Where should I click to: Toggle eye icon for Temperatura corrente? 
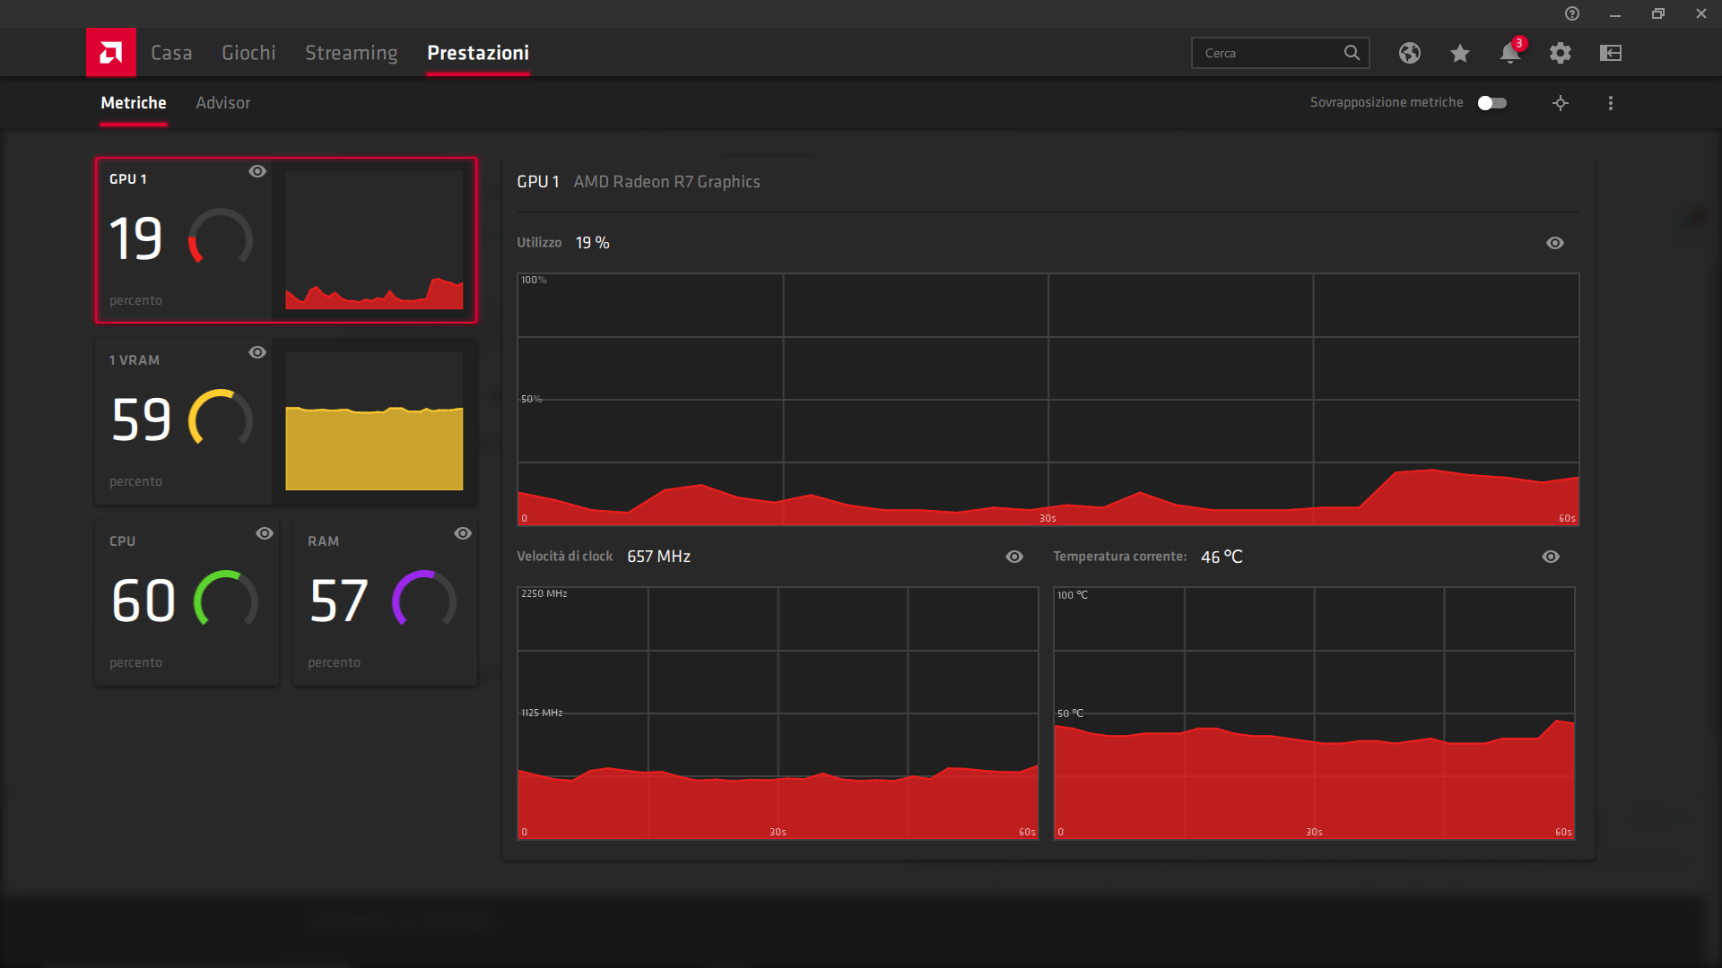(x=1551, y=557)
